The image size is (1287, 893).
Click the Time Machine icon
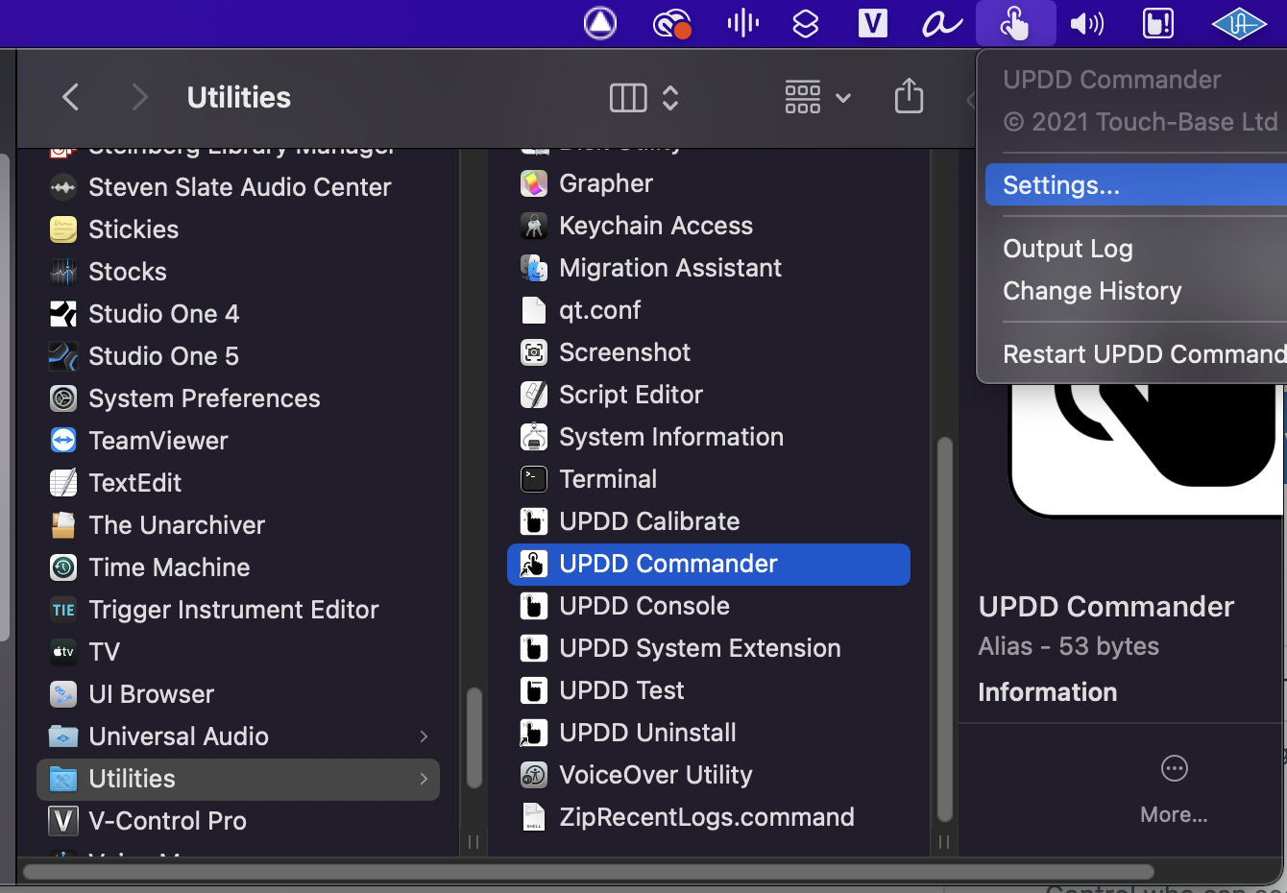pyautogui.click(x=63, y=567)
